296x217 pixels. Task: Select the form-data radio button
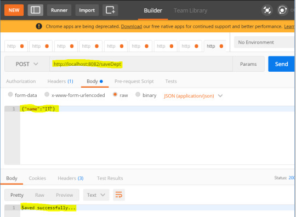(10, 94)
